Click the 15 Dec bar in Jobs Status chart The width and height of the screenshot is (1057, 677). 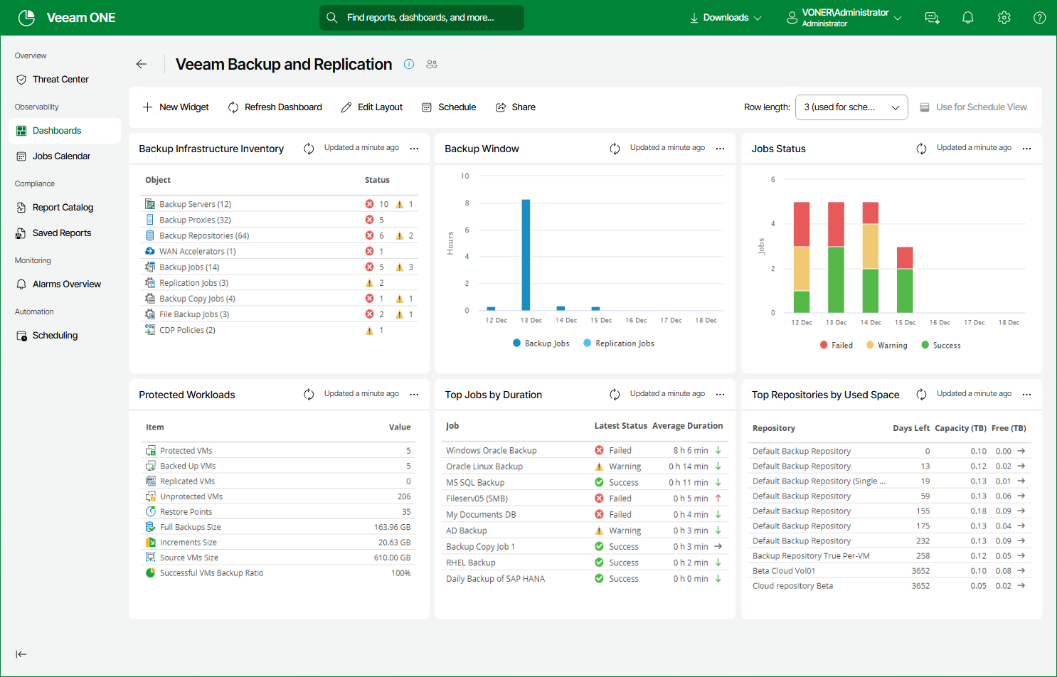tap(905, 279)
